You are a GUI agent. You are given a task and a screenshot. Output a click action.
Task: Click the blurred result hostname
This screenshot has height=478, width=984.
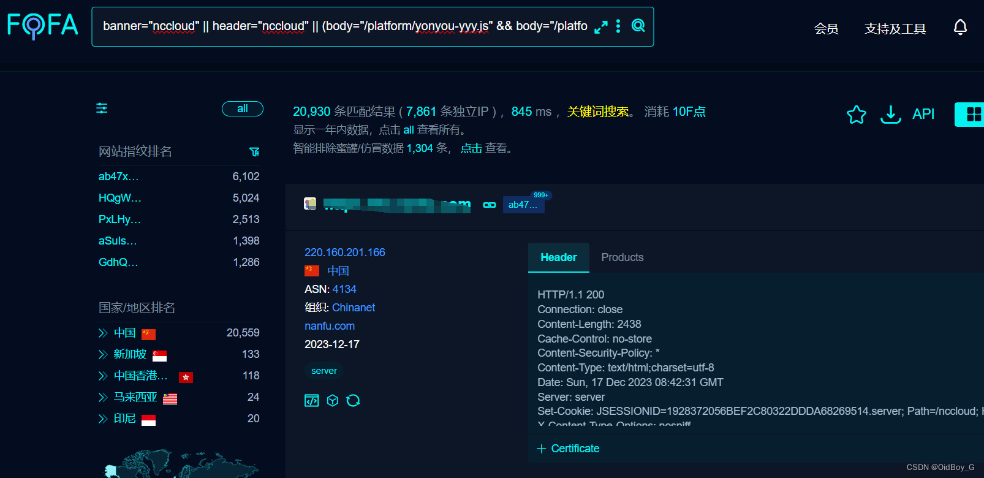point(397,205)
